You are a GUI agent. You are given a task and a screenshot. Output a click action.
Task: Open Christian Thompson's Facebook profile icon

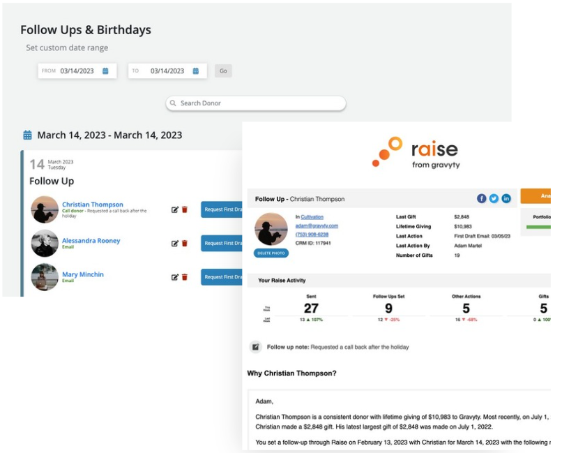point(481,198)
